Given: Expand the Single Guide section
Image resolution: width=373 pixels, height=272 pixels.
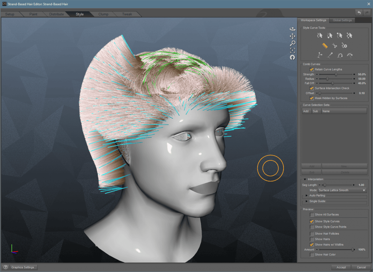Looking at the screenshot, I should (x=307, y=201).
